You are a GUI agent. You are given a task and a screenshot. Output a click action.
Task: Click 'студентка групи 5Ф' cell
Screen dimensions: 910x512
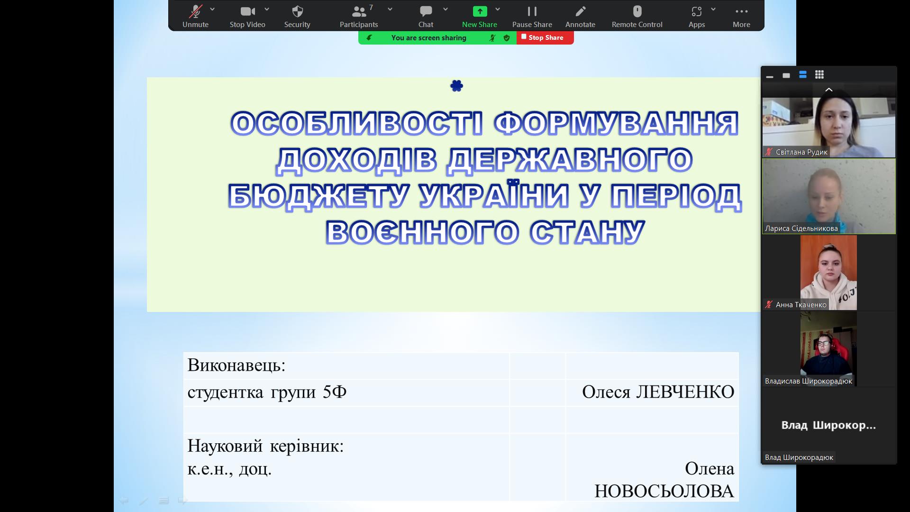click(x=346, y=393)
